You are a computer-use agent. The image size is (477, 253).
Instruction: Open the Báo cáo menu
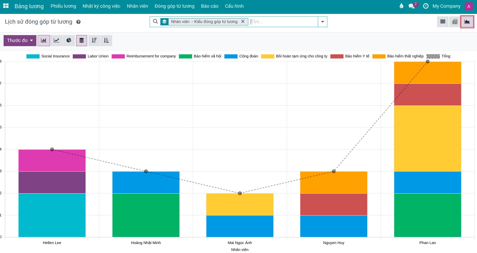pos(210,6)
